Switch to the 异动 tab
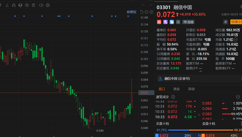 191,89
